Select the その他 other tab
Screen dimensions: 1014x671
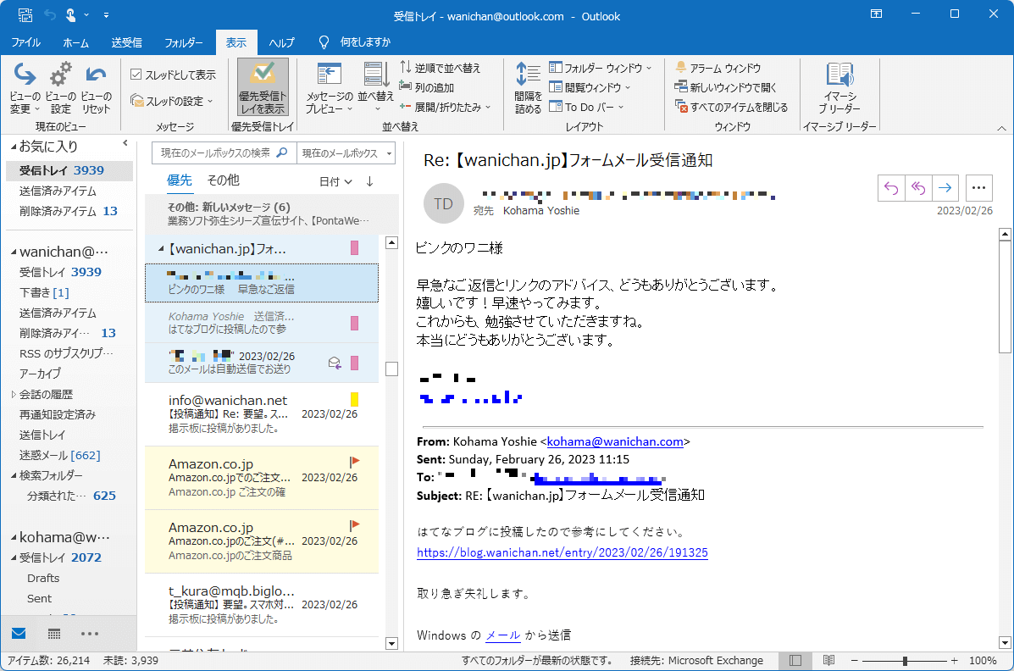coord(223,180)
